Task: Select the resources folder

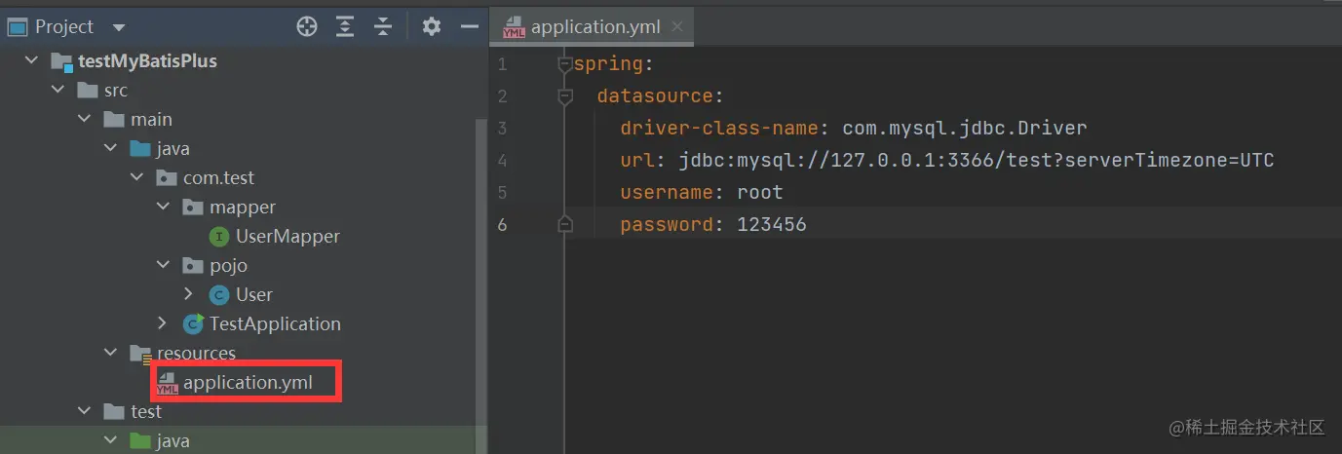Action: click(x=196, y=354)
